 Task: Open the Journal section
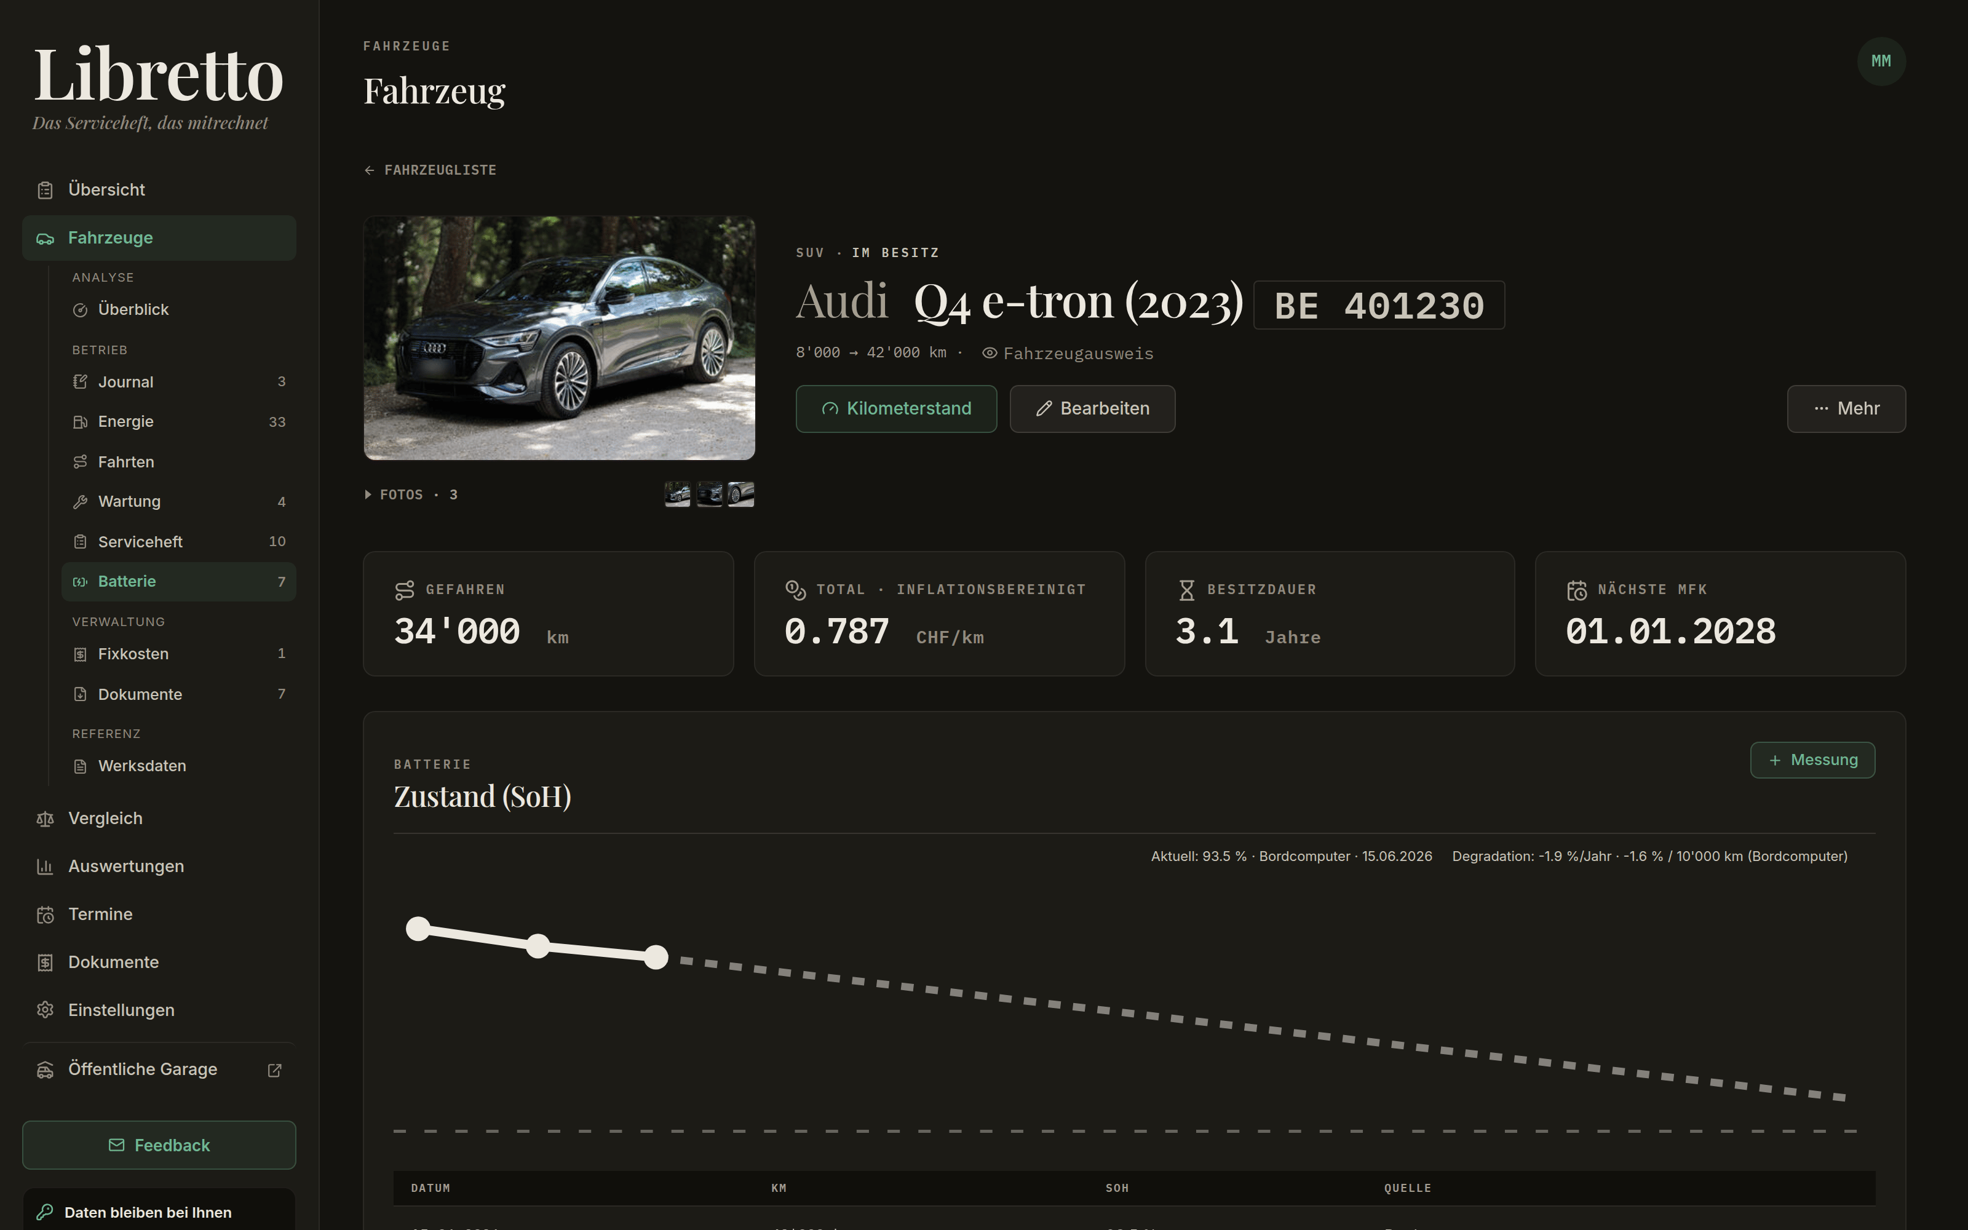179,383
